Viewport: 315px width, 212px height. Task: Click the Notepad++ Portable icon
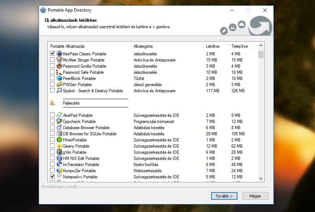click(59, 177)
